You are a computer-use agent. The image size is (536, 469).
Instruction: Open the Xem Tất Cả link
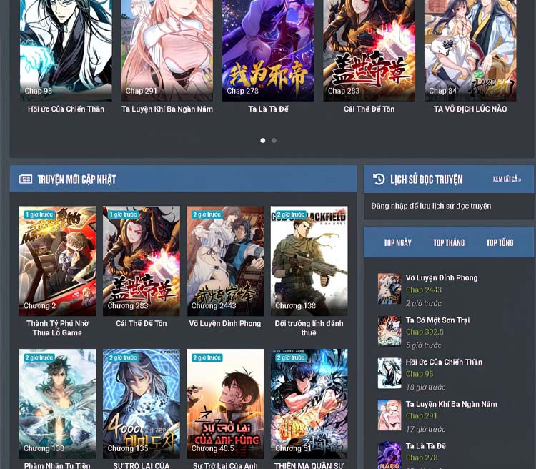pos(507,179)
